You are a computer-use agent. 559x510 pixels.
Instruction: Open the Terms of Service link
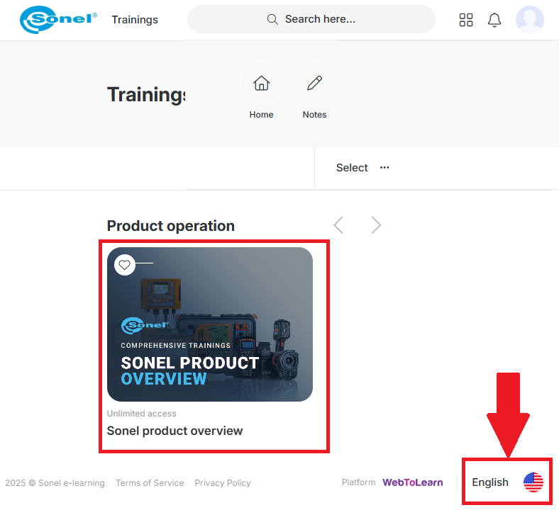pos(150,483)
